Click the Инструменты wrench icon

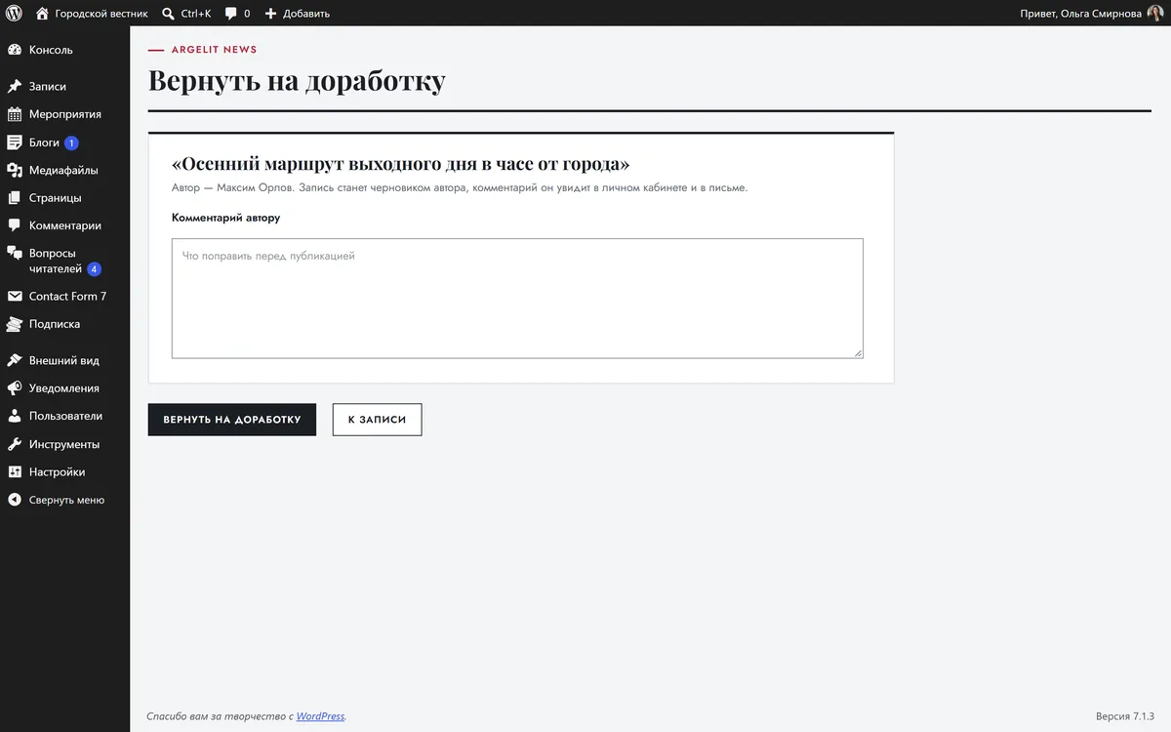pyautogui.click(x=15, y=444)
